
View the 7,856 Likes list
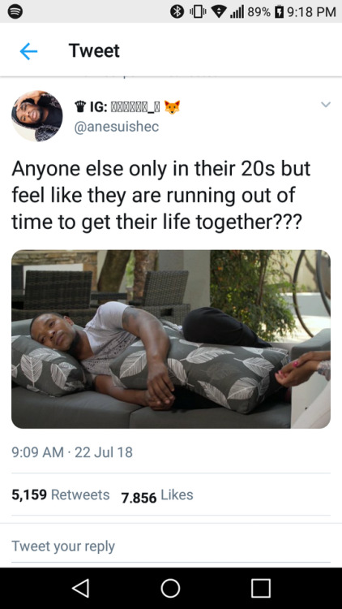pos(157,495)
